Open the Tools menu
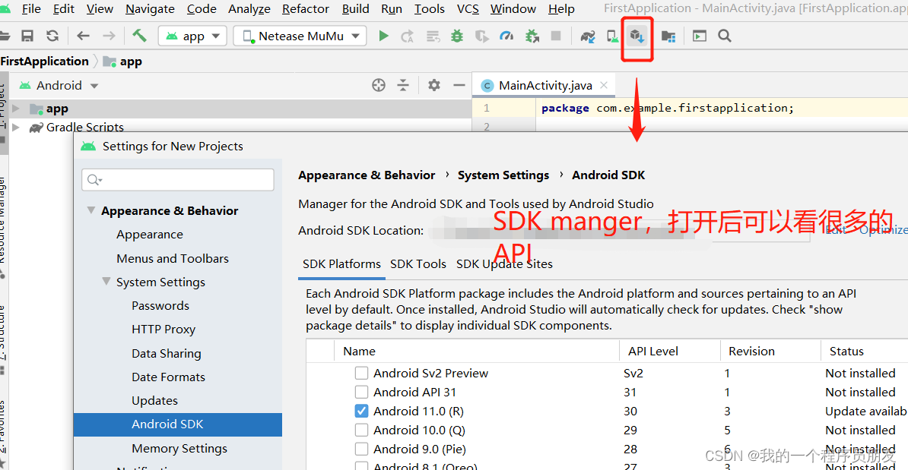 [429, 8]
